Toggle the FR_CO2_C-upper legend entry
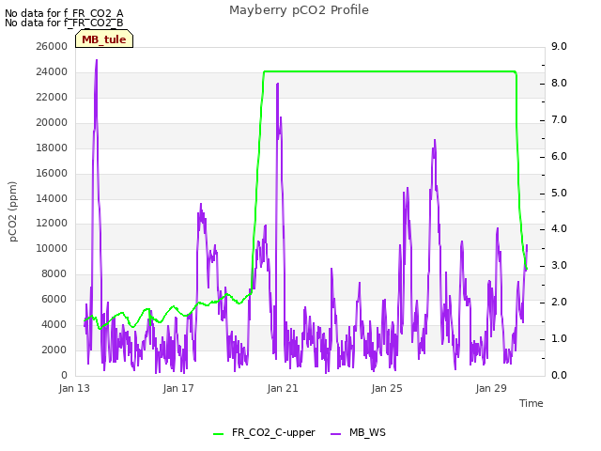Screen dimensions: 601x451 [x=264, y=432]
